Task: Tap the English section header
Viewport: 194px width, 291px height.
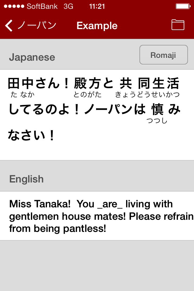Action: click(x=27, y=179)
